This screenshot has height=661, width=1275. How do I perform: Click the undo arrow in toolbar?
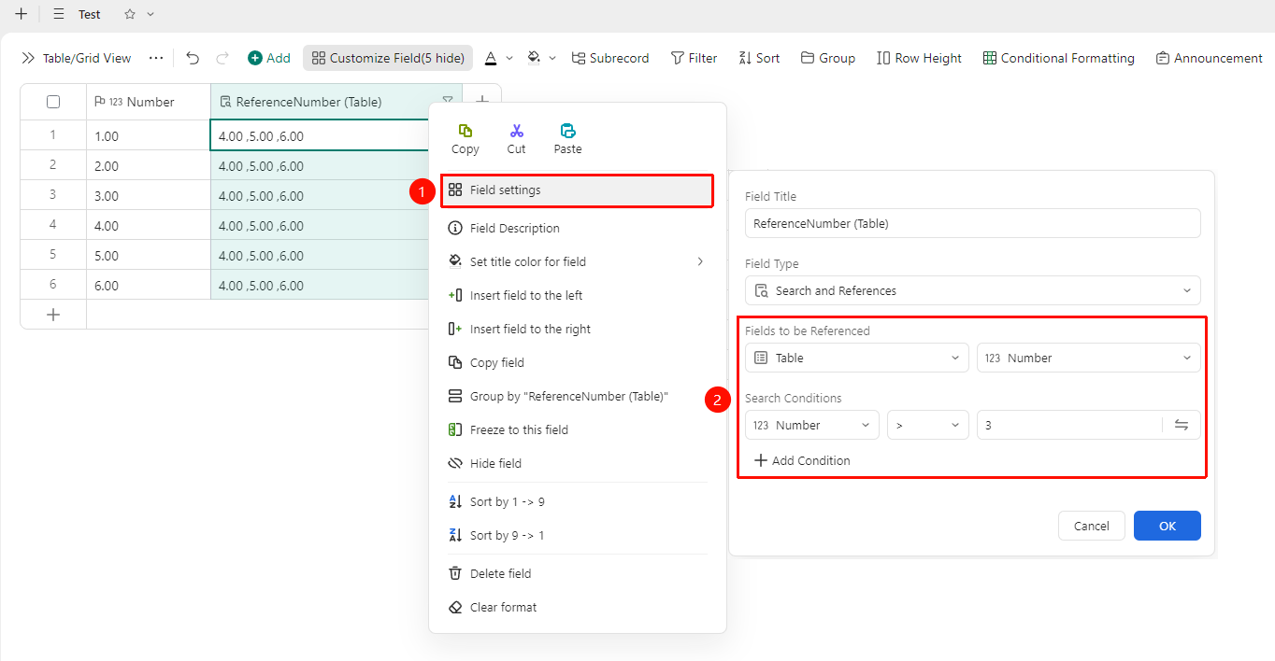tap(193, 58)
